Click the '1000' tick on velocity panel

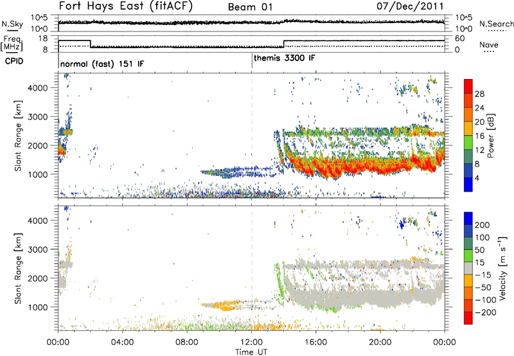(x=37, y=307)
